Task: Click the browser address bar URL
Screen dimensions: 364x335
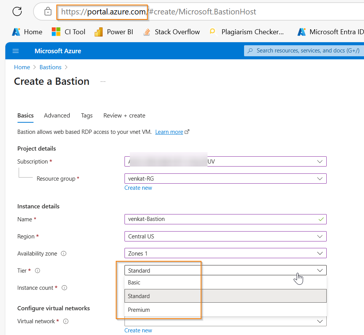Action: coord(158,11)
